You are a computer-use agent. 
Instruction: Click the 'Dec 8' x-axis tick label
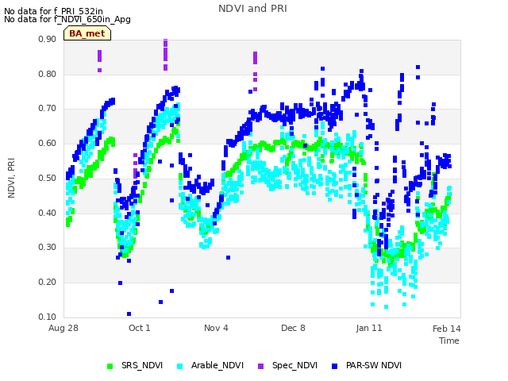[293, 328]
